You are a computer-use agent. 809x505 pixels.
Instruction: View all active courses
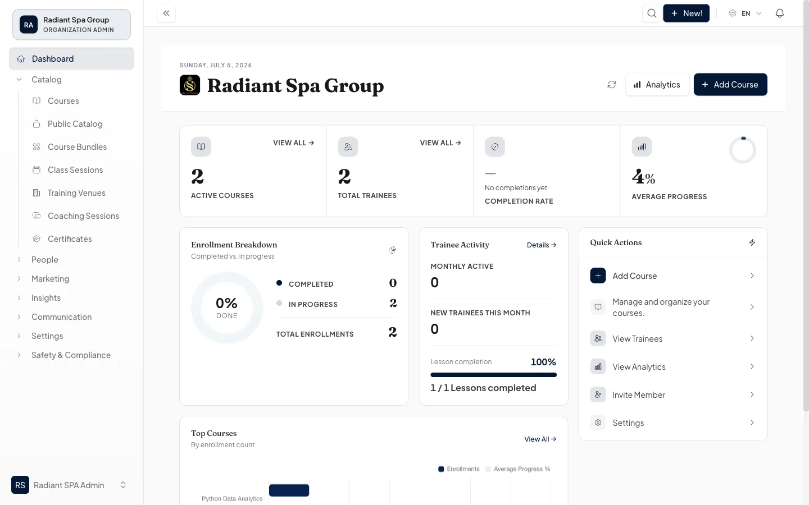(294, 143)
